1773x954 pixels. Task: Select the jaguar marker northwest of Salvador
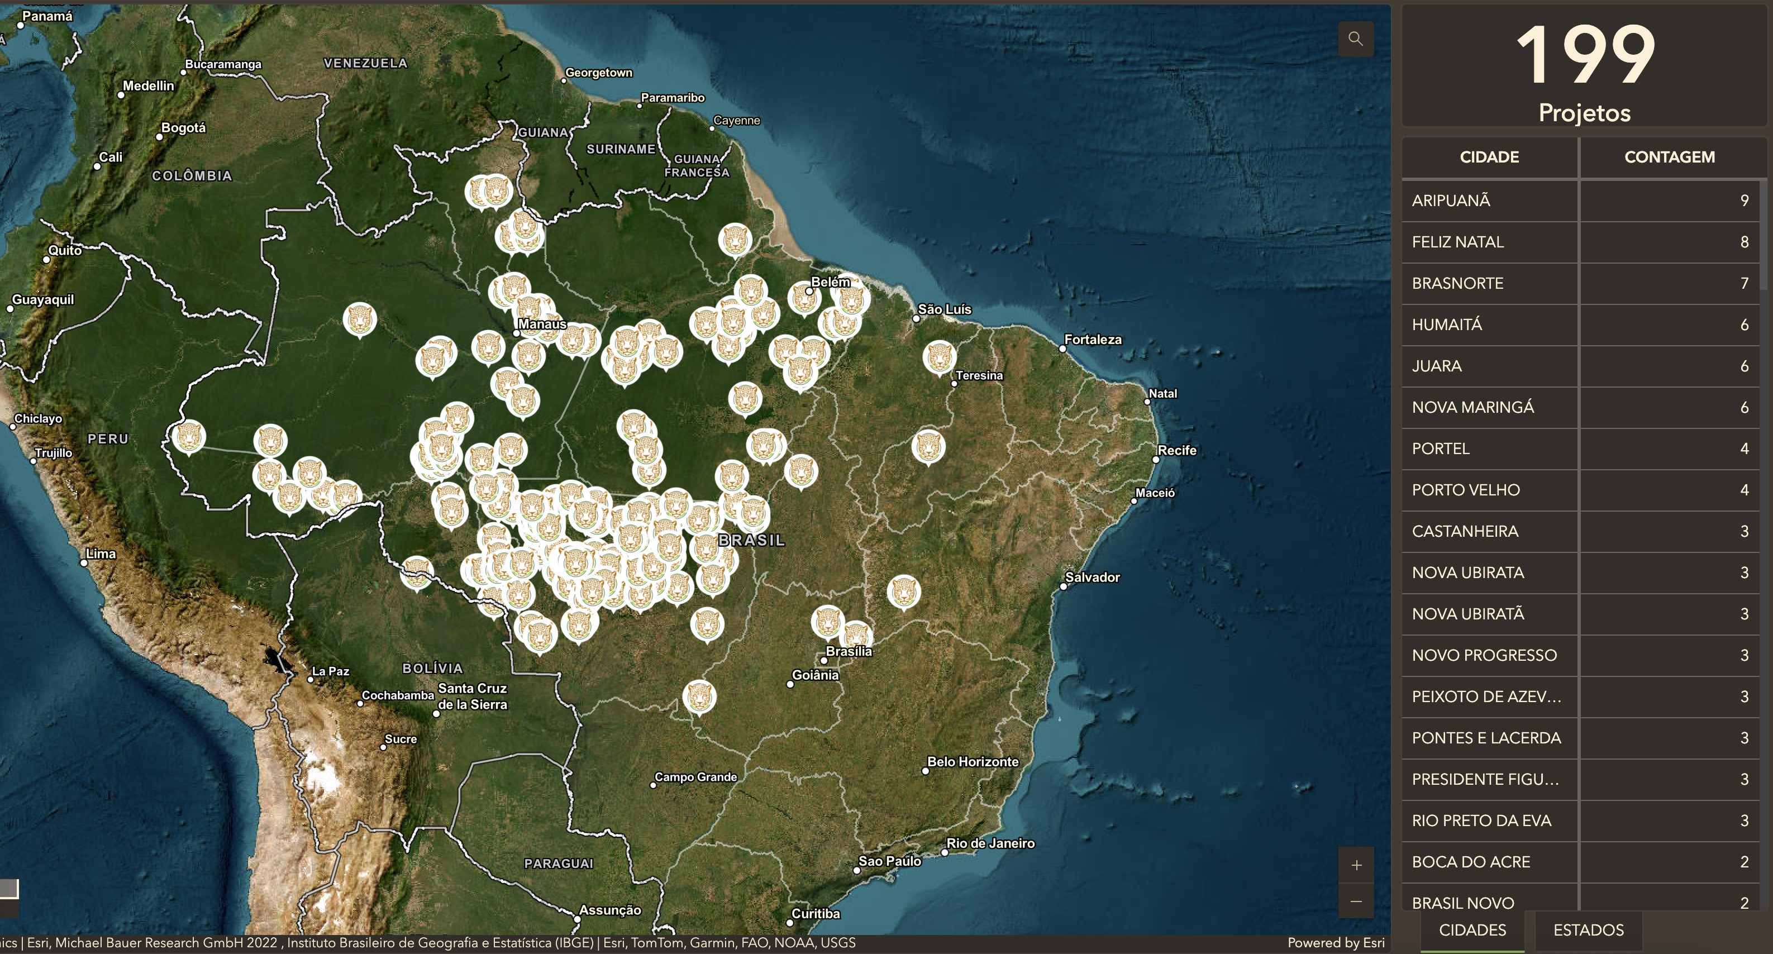point(904,592)
